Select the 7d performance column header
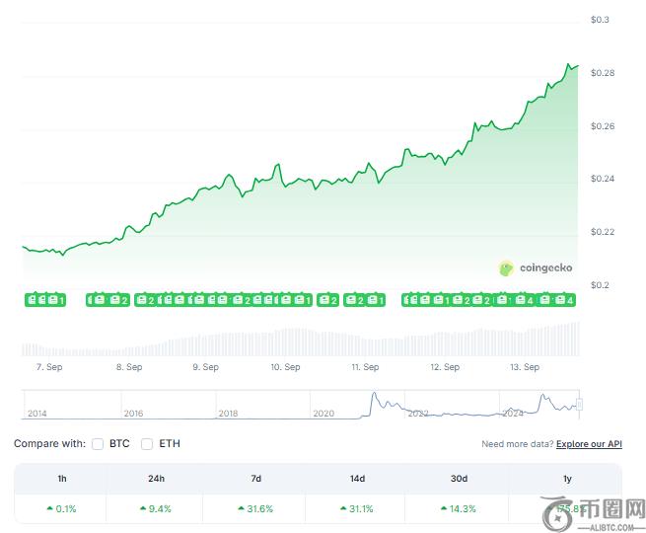646x533 pixels. coord(255,479)
